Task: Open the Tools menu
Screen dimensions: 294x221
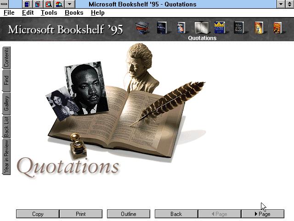Action: click(49, 13)
